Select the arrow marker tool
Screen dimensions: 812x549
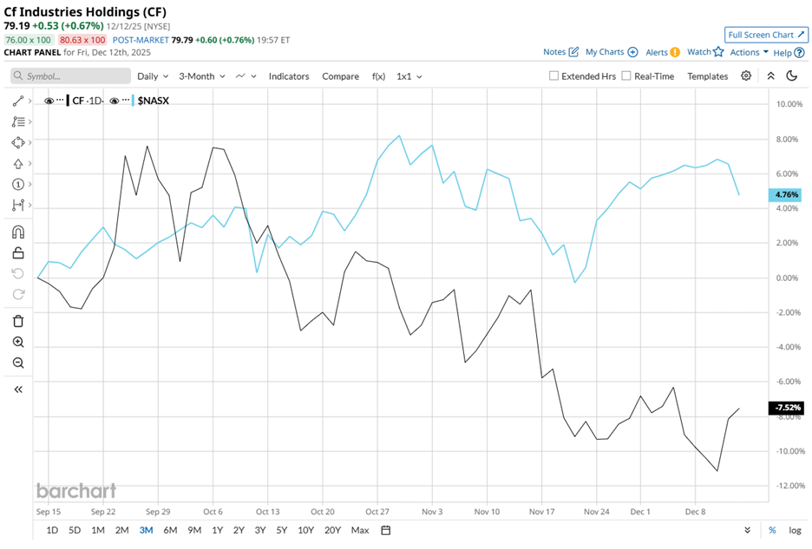click(x=18, y=164)
